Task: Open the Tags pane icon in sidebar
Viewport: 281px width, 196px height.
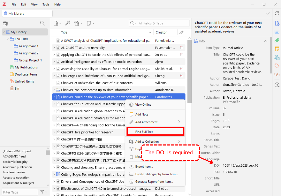Action: pos(277,66)
